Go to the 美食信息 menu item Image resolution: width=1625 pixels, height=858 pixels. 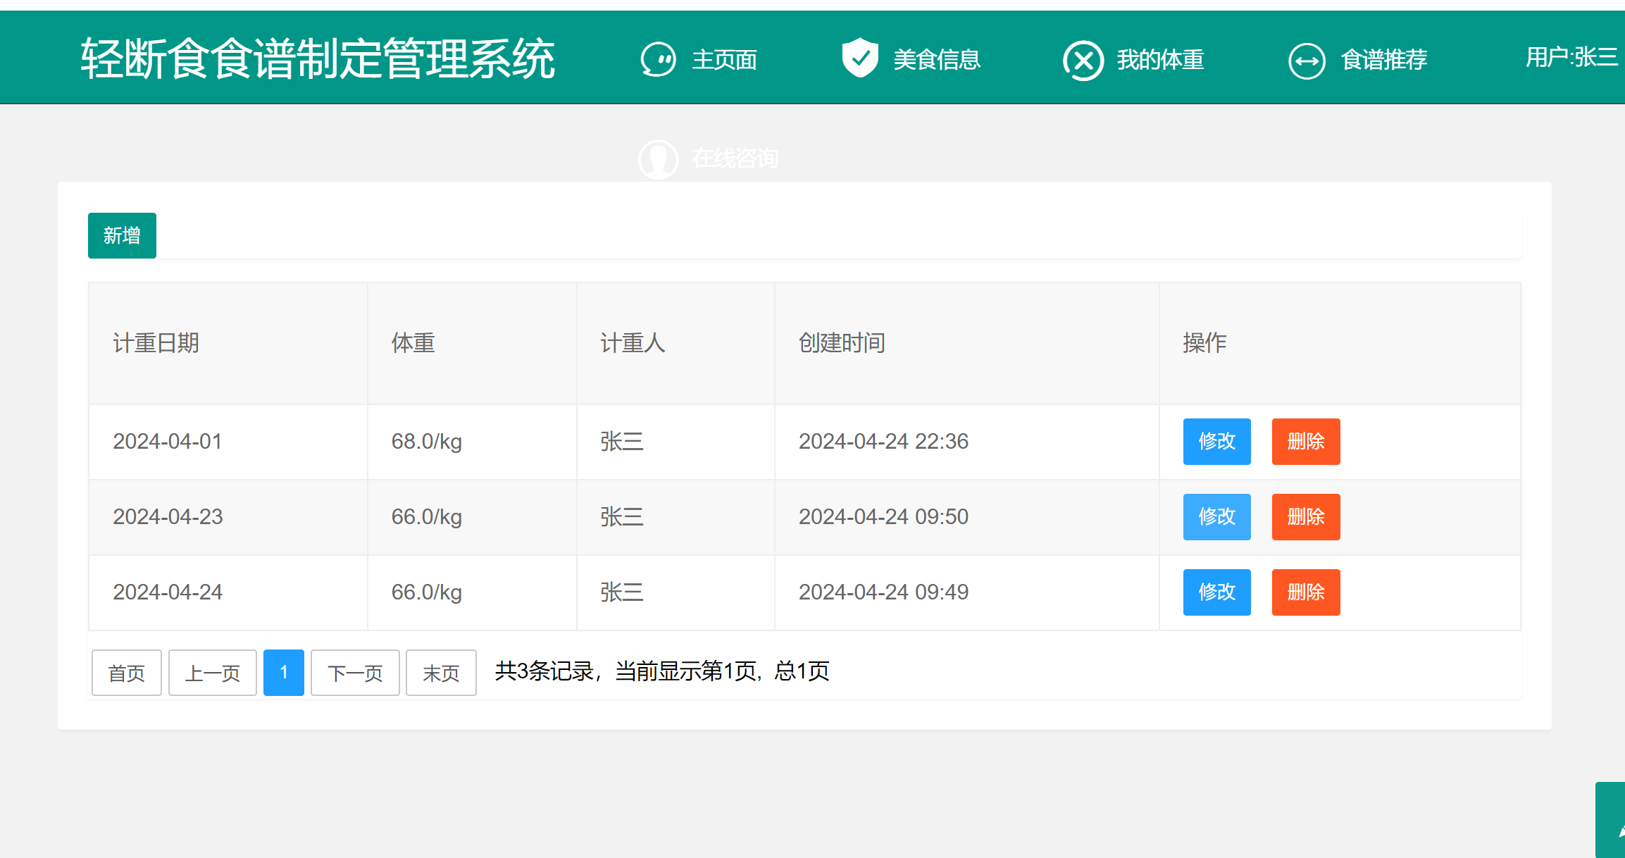pos(936,60)
